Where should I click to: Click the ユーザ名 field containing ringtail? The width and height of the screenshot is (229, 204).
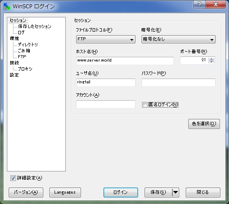[x=106, y=82]
